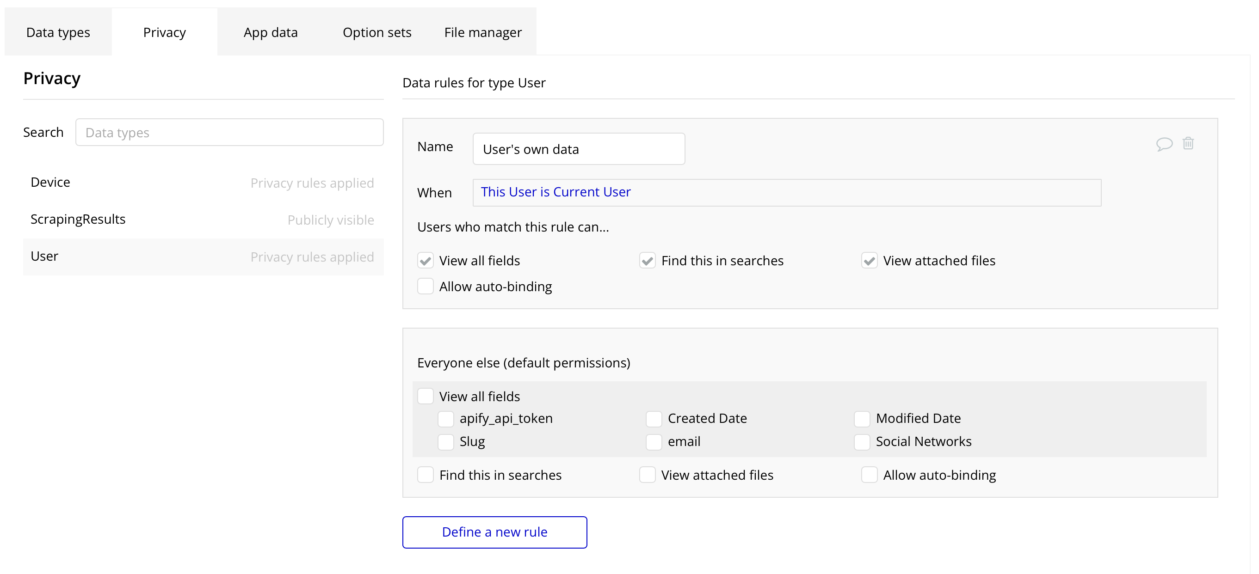Edit the rule Name field

point(578,149)
